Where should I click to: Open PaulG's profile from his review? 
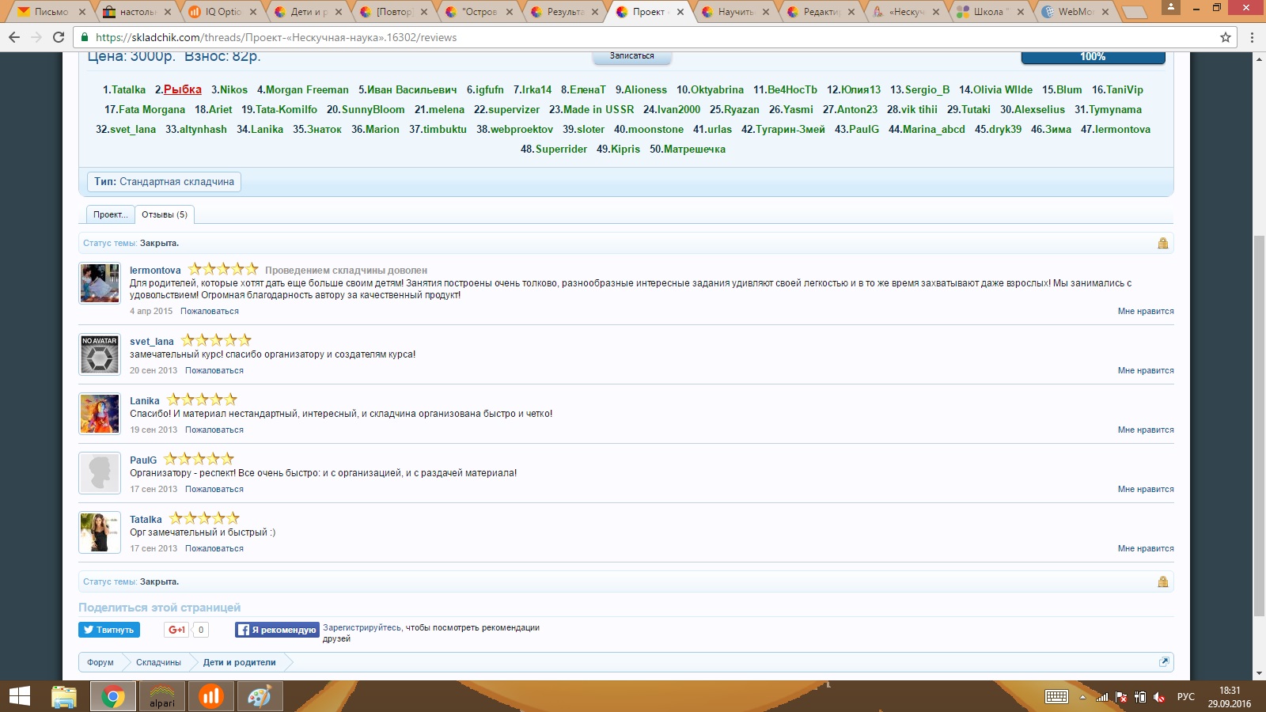point(143,460)
